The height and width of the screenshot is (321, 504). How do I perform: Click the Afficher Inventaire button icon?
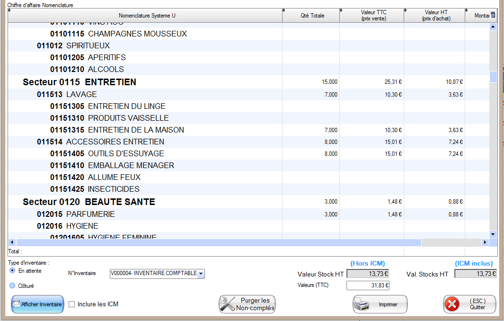(x=17, y=304)
